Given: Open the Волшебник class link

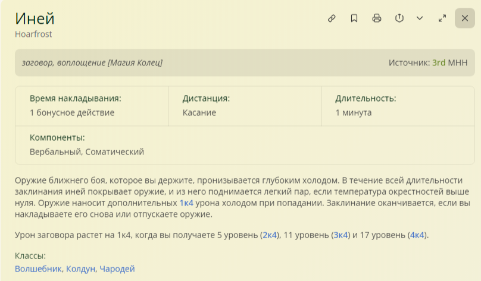Looking at the screenshot, I should click(x=38, y=269).
